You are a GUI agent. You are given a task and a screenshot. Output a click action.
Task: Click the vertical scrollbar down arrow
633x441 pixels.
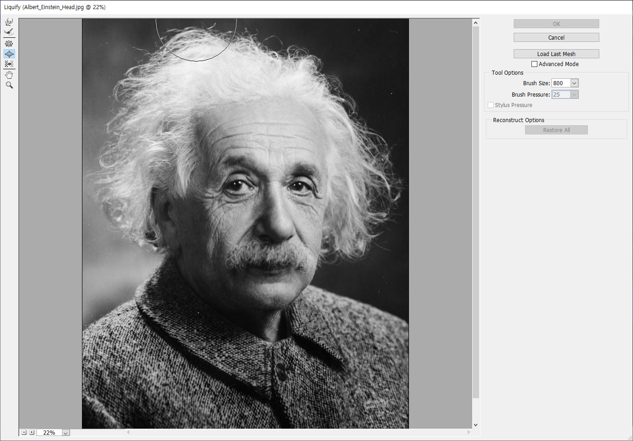coord(475,425)
